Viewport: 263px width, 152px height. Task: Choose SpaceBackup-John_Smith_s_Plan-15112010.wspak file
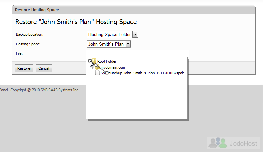(x=142, y=73)
